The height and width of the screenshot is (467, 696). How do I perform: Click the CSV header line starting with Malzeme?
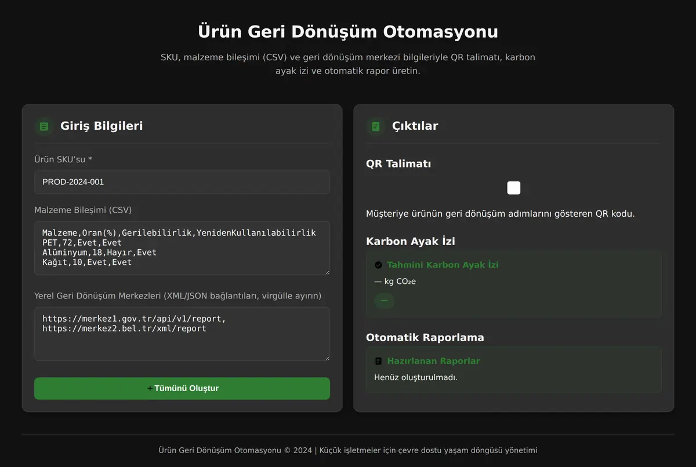179,233
